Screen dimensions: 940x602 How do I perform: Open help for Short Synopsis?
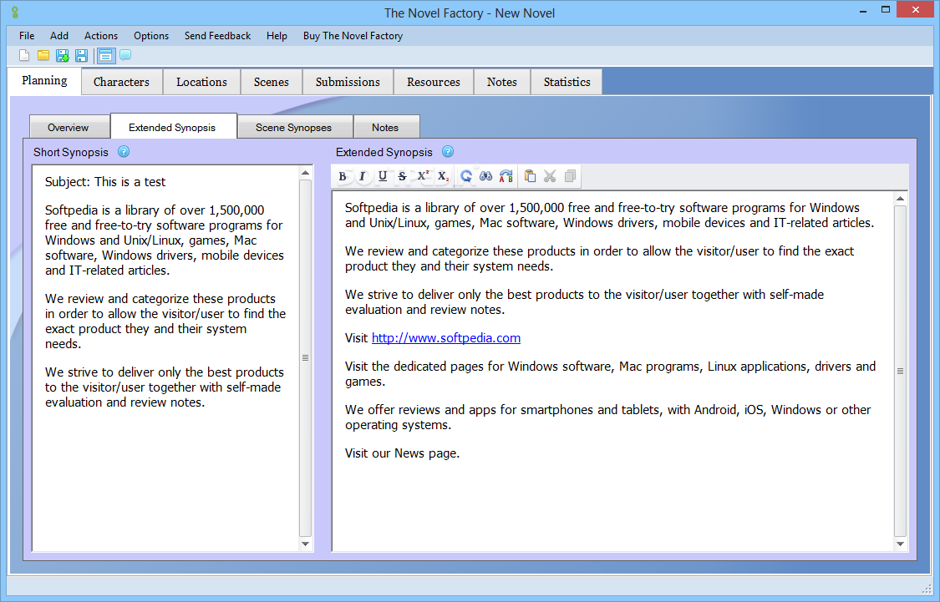(124, 152)
